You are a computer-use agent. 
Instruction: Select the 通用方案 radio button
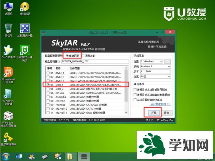[x=83, y=56]
